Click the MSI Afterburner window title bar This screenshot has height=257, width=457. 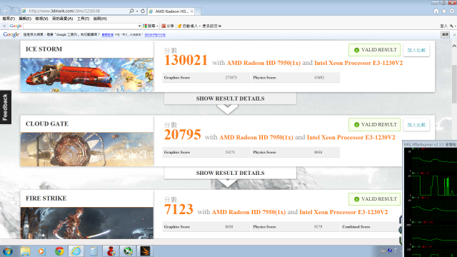430,144
